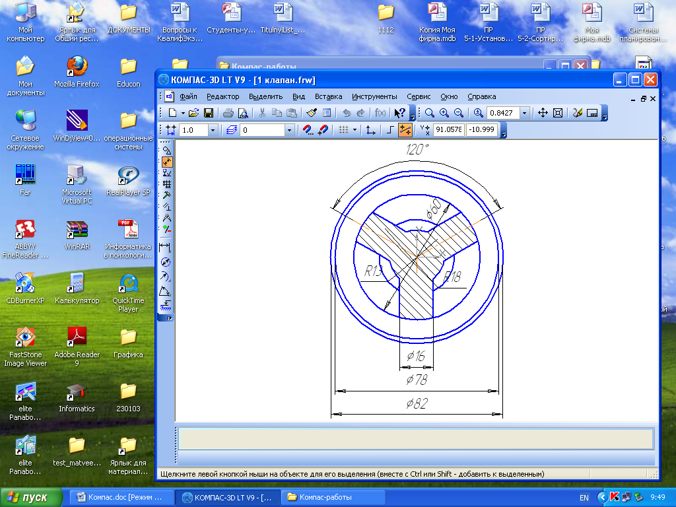Toggle the highlighted Rounding button

(405, 130)
